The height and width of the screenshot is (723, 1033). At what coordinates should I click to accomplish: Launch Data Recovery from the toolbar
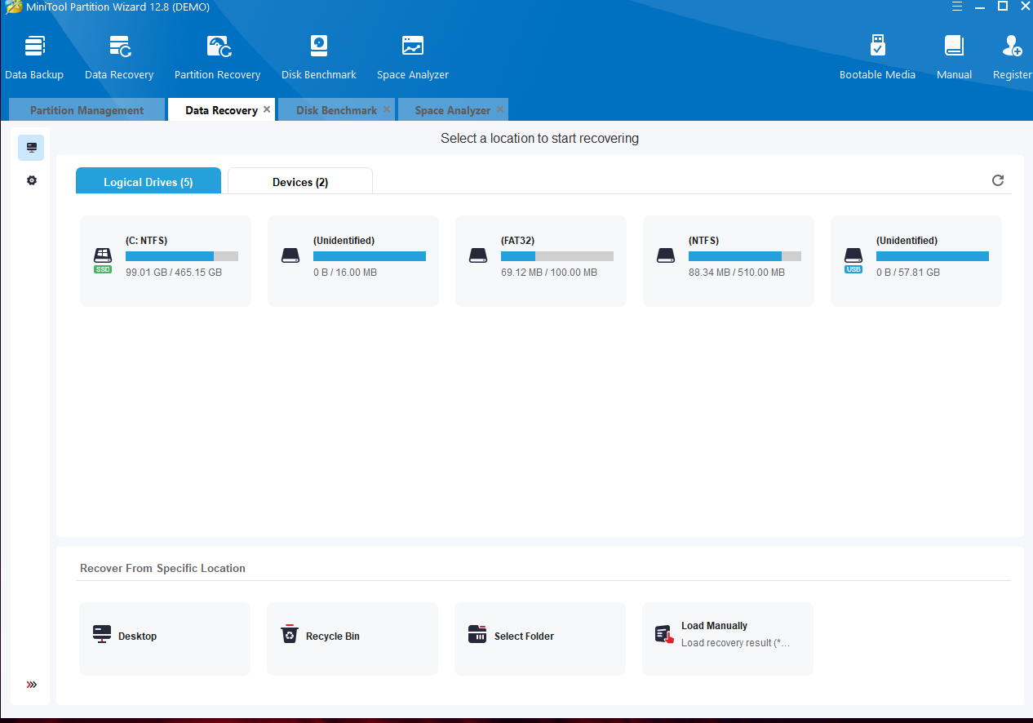click(119, 57)
